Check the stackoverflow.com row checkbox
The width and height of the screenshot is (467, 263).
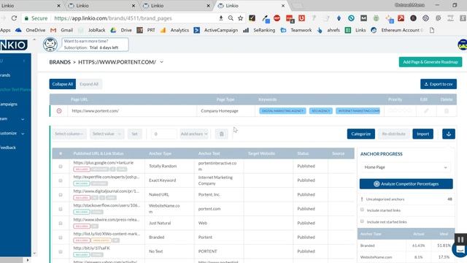(x=61, y=209)
